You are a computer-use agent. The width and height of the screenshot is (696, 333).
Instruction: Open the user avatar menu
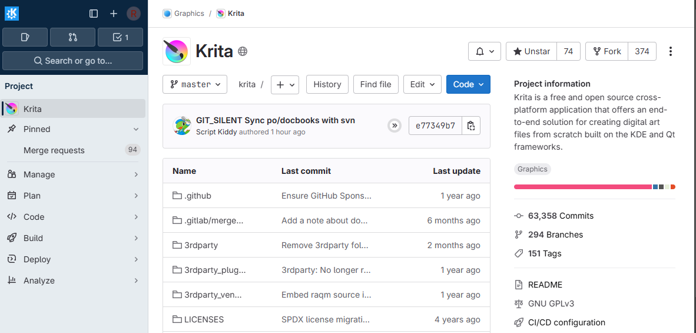point(134,14)
